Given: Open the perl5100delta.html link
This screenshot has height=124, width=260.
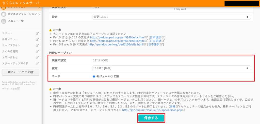Looking at the screenshot, I should pyautogui.click(x=116, y=44).
